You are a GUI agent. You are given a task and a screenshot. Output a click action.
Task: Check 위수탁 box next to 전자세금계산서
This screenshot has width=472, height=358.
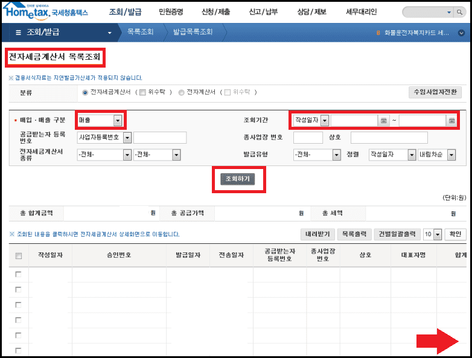[x=142, y=92]
